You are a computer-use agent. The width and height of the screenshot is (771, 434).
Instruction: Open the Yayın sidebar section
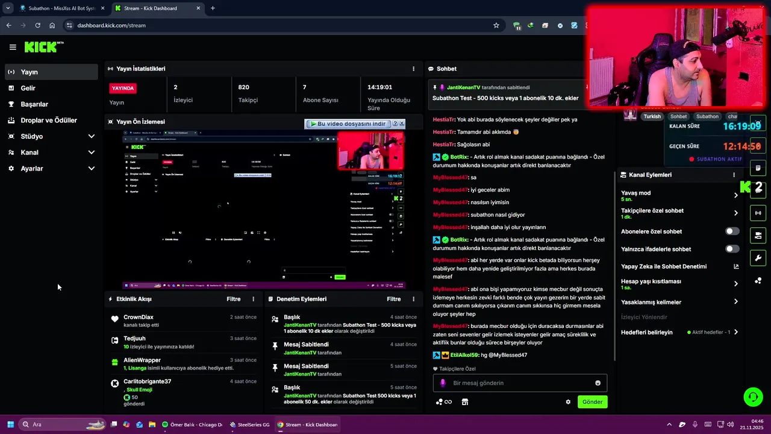(x=51, y=72)
